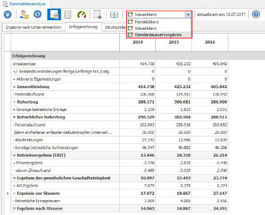Expand row arrow beside Ergebnis vor Steuern

pyautogui.click(x=8, y=193)
